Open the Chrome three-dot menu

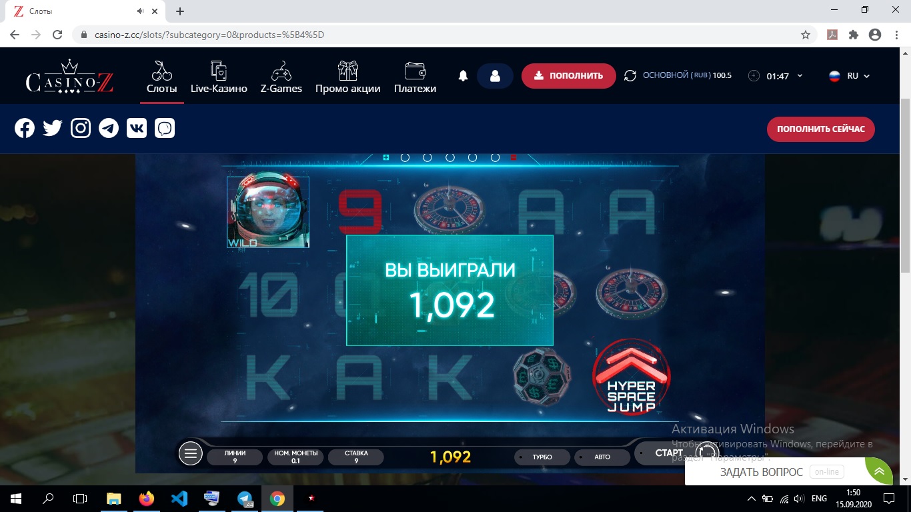pos(896,35)
